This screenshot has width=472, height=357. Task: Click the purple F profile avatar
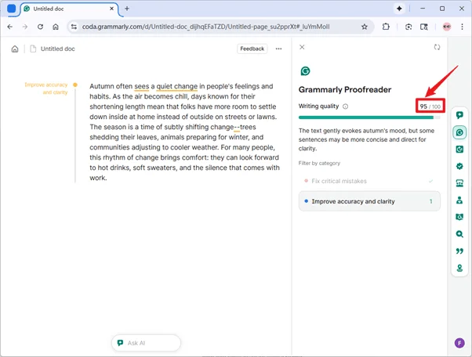point(459,343)
